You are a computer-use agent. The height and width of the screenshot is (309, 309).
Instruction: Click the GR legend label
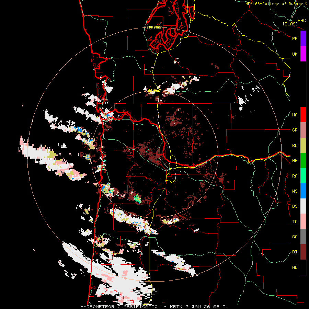point(295,130)
